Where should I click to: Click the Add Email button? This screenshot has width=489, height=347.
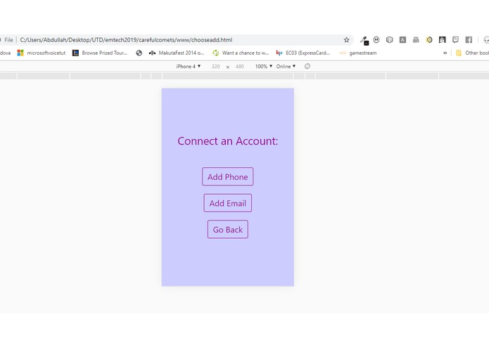click(228, 203)
